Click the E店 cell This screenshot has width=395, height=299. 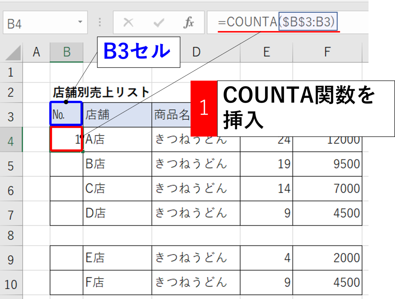(117, 258)
